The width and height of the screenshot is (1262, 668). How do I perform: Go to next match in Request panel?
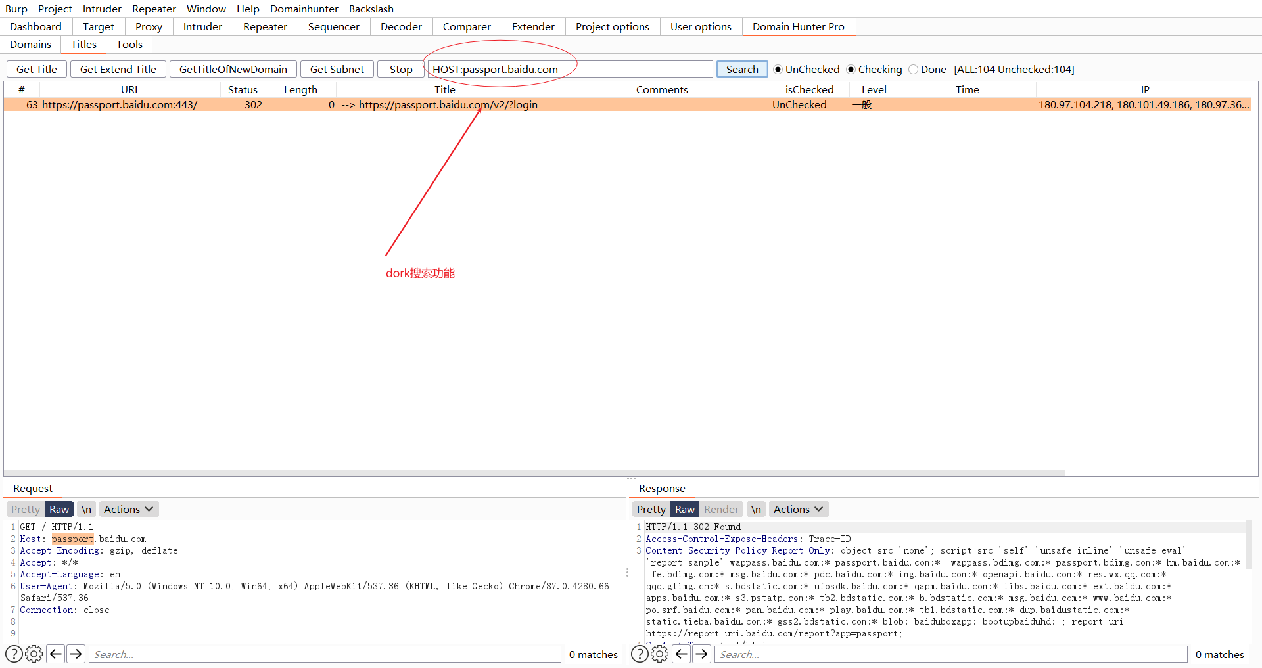76,654
